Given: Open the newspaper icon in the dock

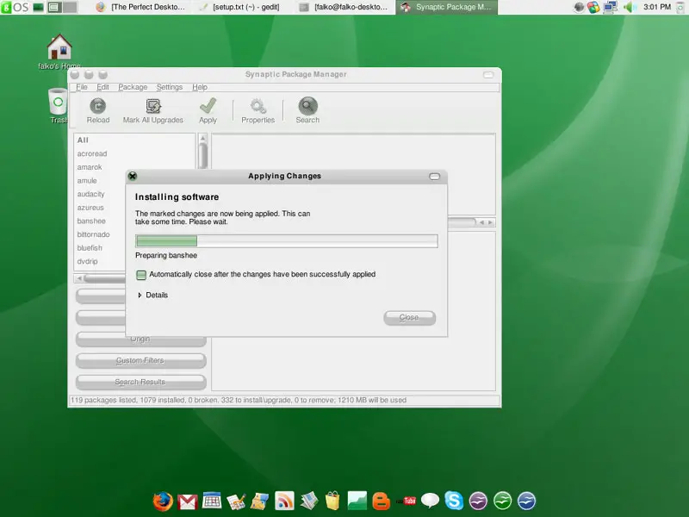Looking at the screenshot, I should 309,501.
